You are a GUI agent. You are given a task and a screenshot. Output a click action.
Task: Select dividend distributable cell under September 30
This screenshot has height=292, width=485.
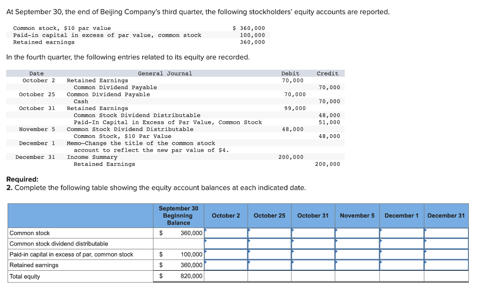click(x=179, y=244)
